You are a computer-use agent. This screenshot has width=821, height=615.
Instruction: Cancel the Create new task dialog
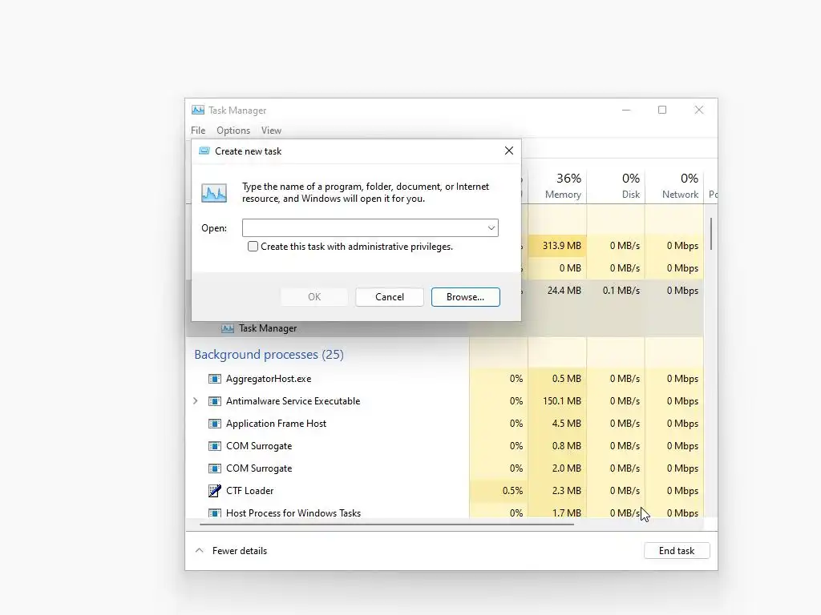coord(390,297)
